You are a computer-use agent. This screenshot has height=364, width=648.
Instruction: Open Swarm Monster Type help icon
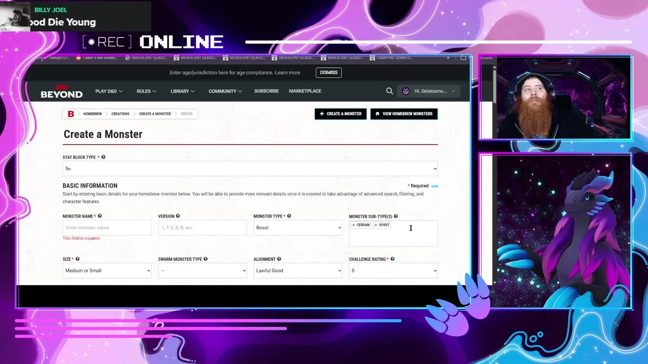(x=206, y=259)
